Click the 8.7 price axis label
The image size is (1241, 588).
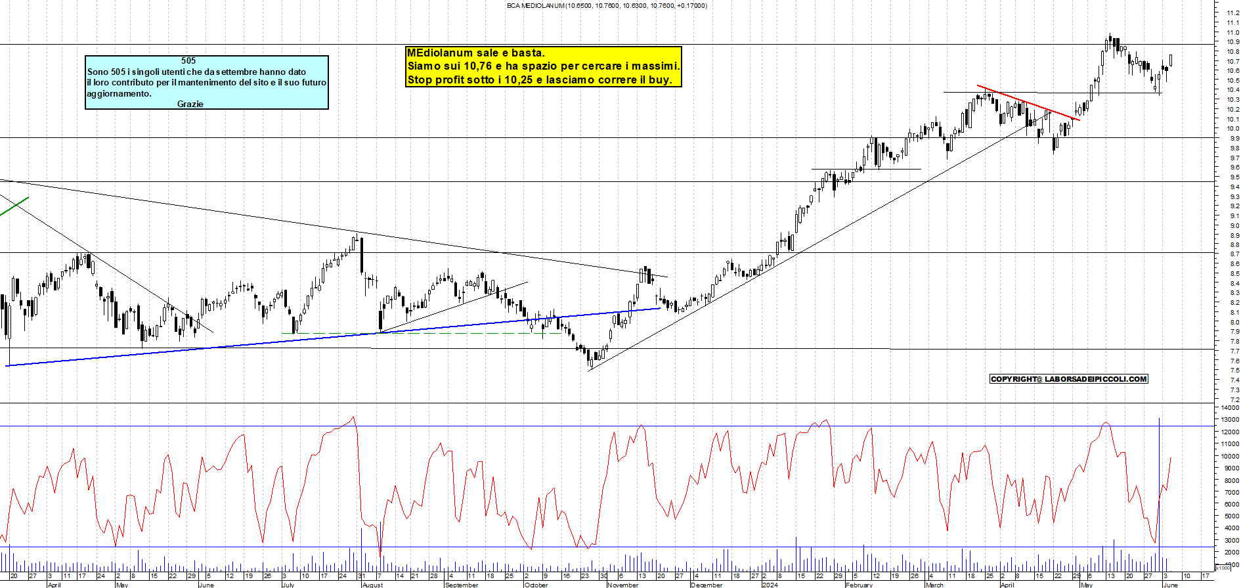(1234, 254)
